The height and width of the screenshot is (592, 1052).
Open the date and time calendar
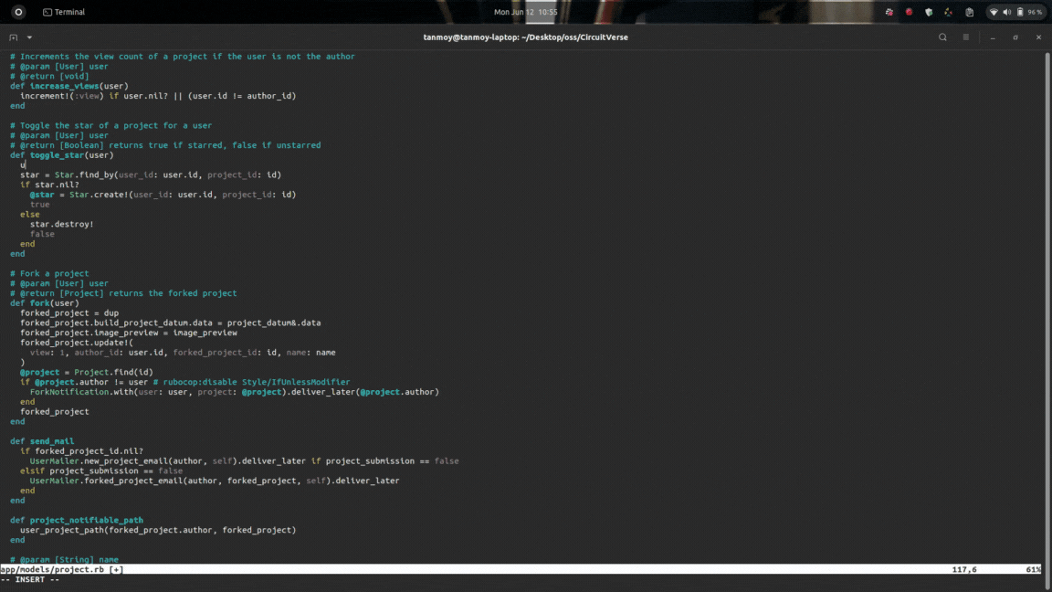pyautogui.click(x=525, y=12)
